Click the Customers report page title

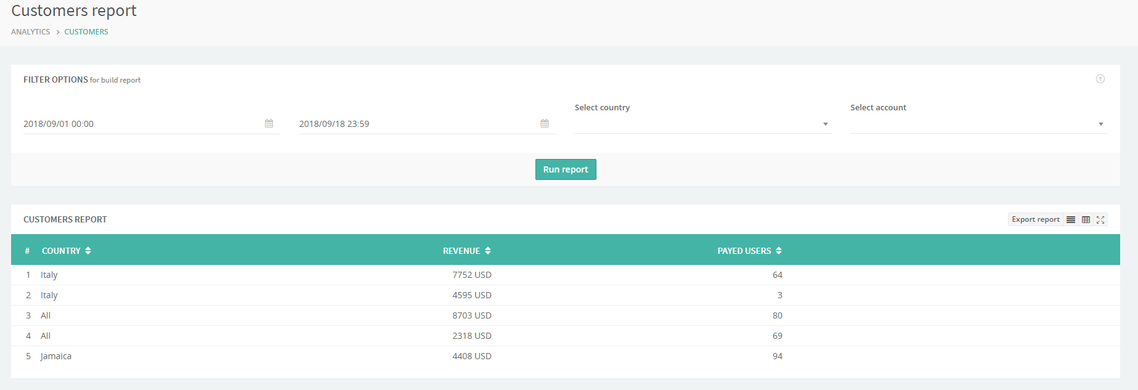(74, 11)
